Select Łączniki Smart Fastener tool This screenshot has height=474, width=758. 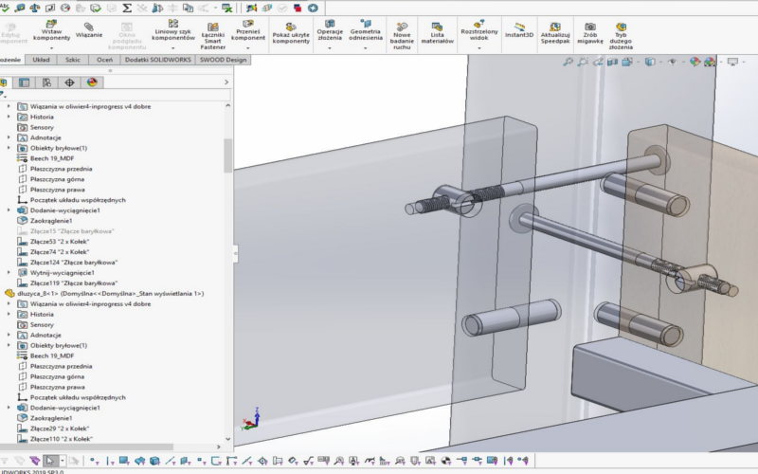pyautogui.click(x=213, y=27)
